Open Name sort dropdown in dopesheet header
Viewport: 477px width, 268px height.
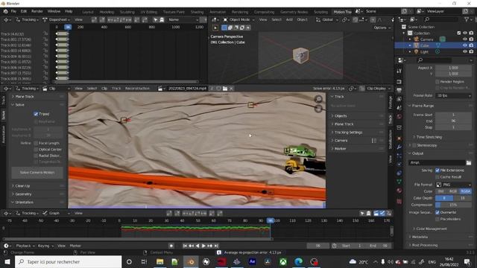183,20
